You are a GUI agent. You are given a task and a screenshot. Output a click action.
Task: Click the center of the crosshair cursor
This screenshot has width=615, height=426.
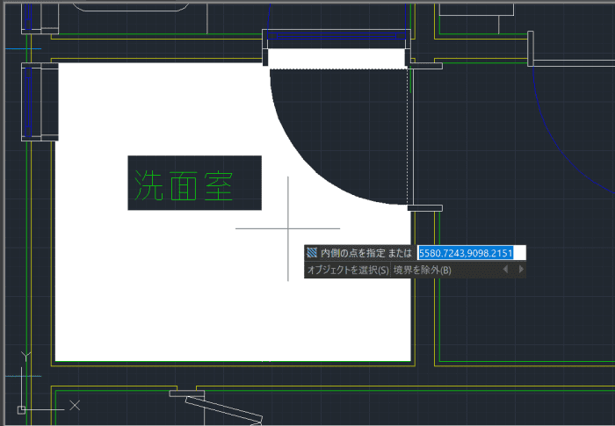tap(288, 228)
